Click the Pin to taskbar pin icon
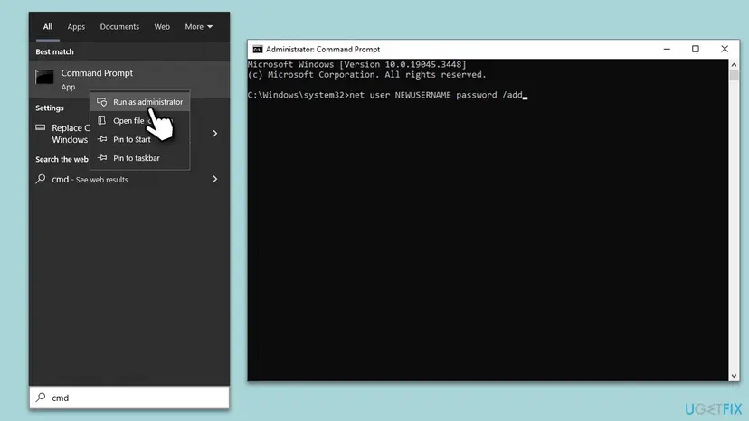This screenshot has width=749, height=421. 102,157
